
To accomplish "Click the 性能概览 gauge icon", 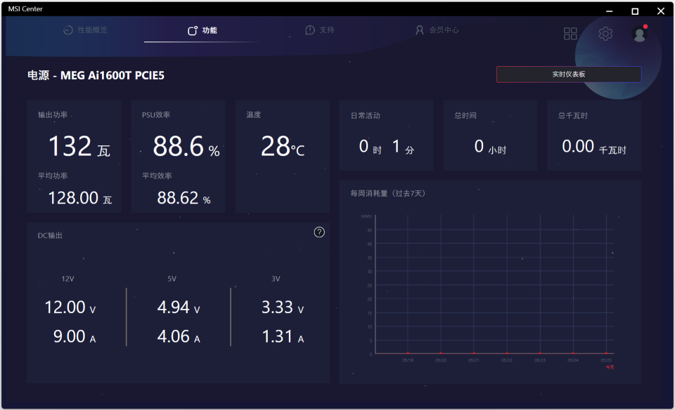I will (68, 30).
